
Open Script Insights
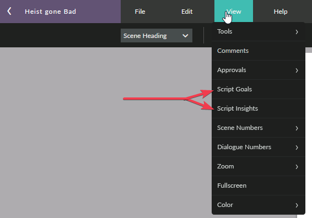tap(259, 108)
